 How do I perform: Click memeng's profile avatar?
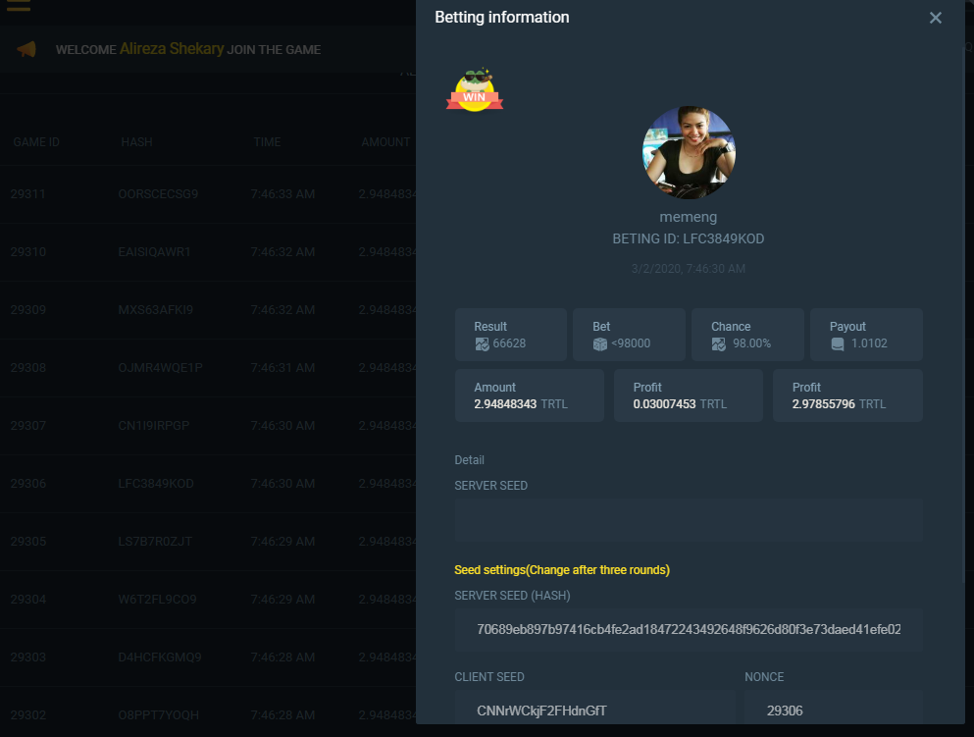pyautogui.click(x=689, y=153)
